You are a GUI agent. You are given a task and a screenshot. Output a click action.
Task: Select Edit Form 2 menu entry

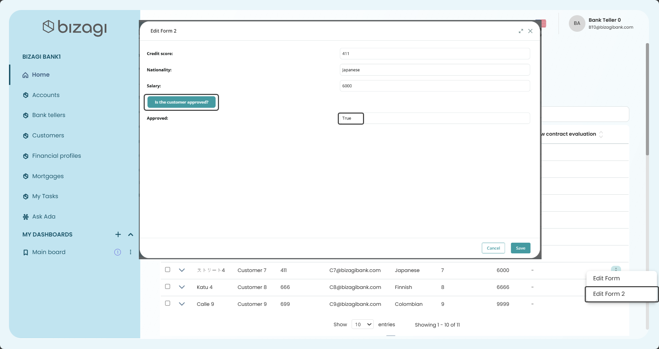pyautogui.click(x=609, y=294)
